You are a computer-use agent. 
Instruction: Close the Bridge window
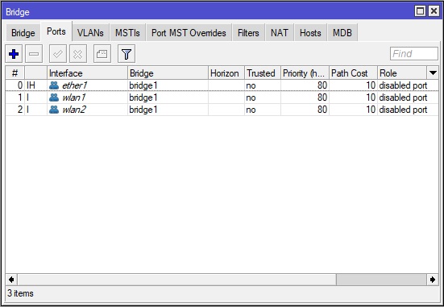pyautogui.click(x=434, y=11)
